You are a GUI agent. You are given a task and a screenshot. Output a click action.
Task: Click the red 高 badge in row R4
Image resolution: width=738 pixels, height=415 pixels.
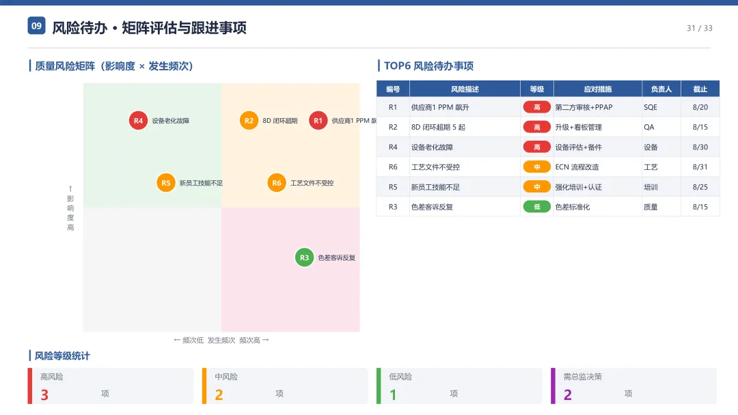point(536,147)
